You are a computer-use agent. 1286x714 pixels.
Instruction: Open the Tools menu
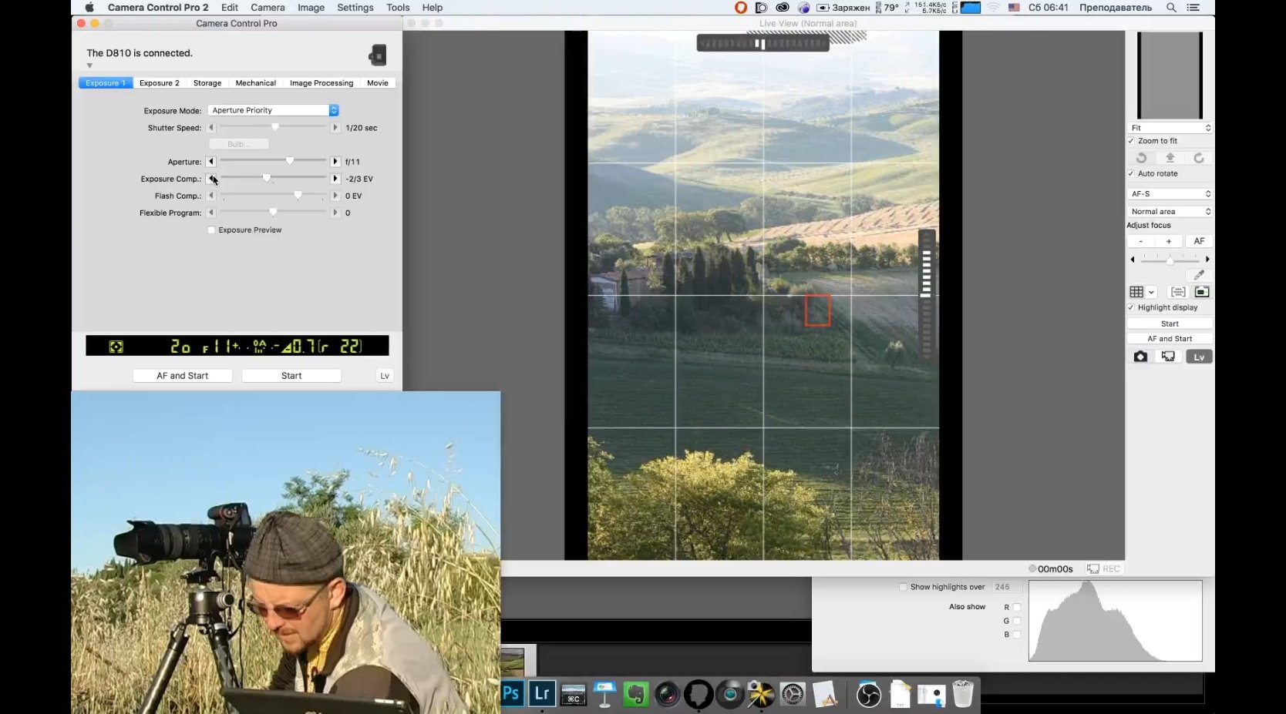[x=398, y=8]
